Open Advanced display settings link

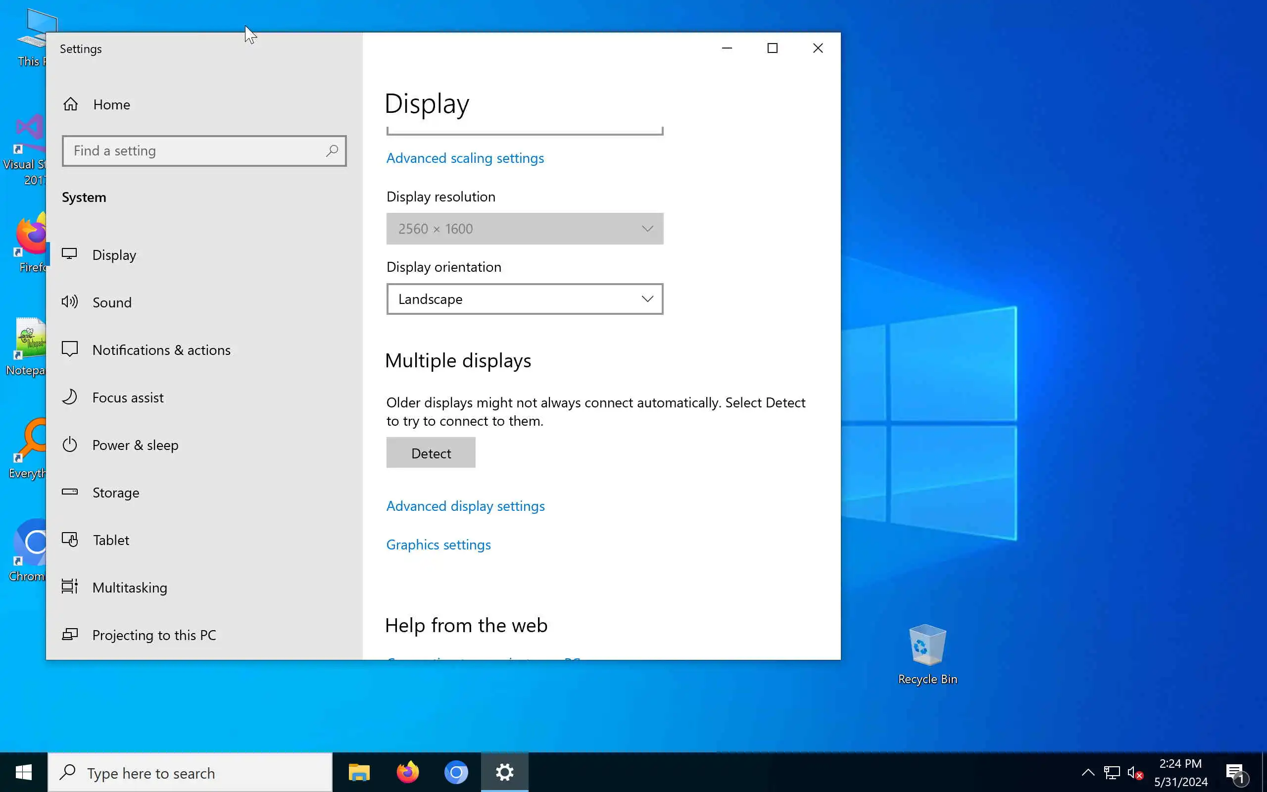[465, 506]
